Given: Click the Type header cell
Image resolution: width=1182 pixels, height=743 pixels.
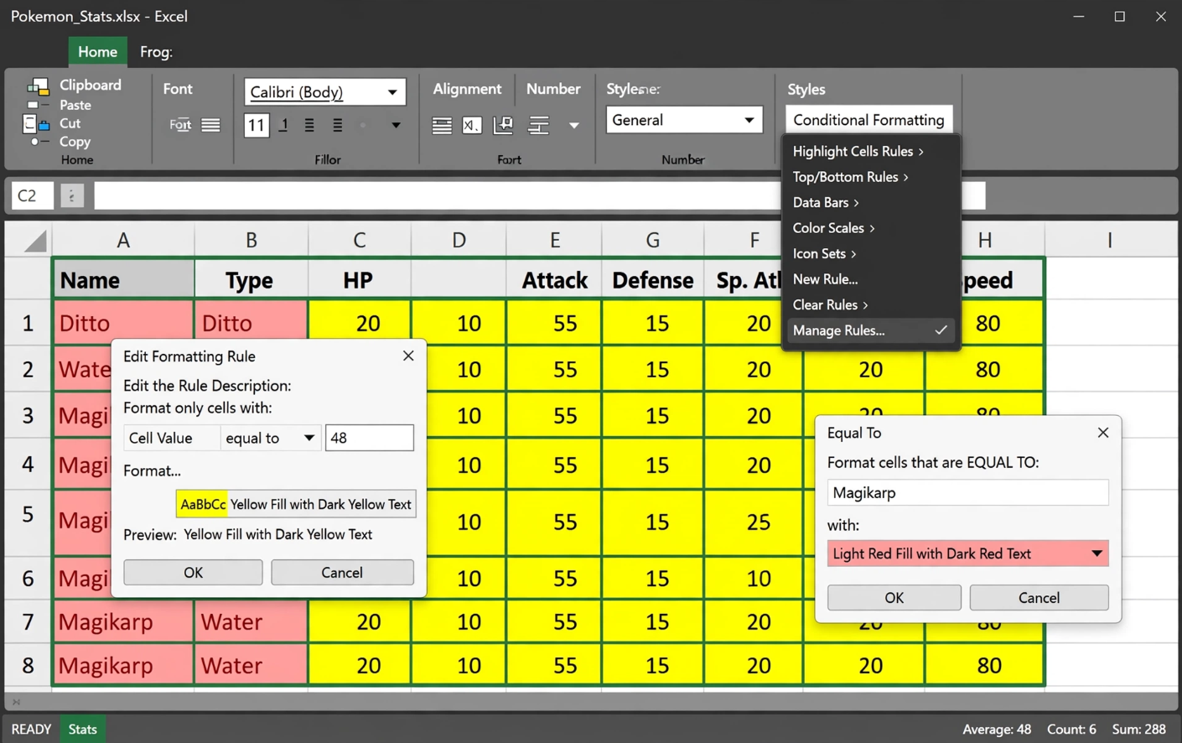Looking at the screenshot, I should [x=251, y=280].
